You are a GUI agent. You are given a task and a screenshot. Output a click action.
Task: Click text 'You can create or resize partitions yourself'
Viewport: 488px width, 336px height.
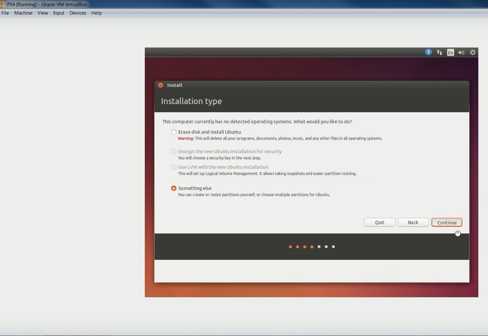tap(254, 195)
